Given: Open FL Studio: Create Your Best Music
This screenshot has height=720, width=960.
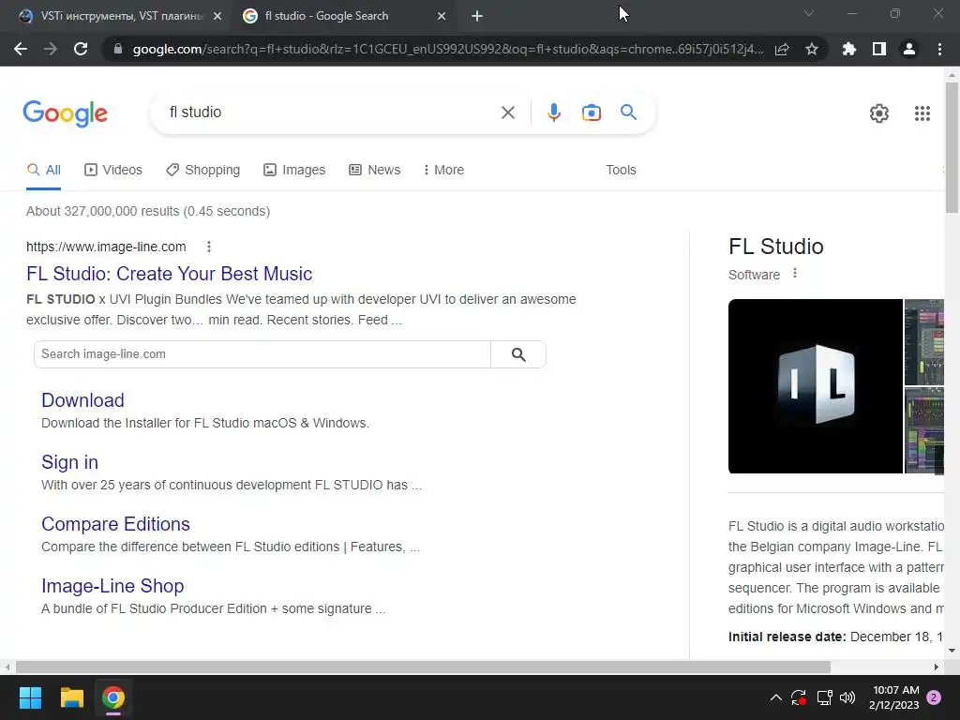Looking at the screenshot, I should (x=169, y=274).
